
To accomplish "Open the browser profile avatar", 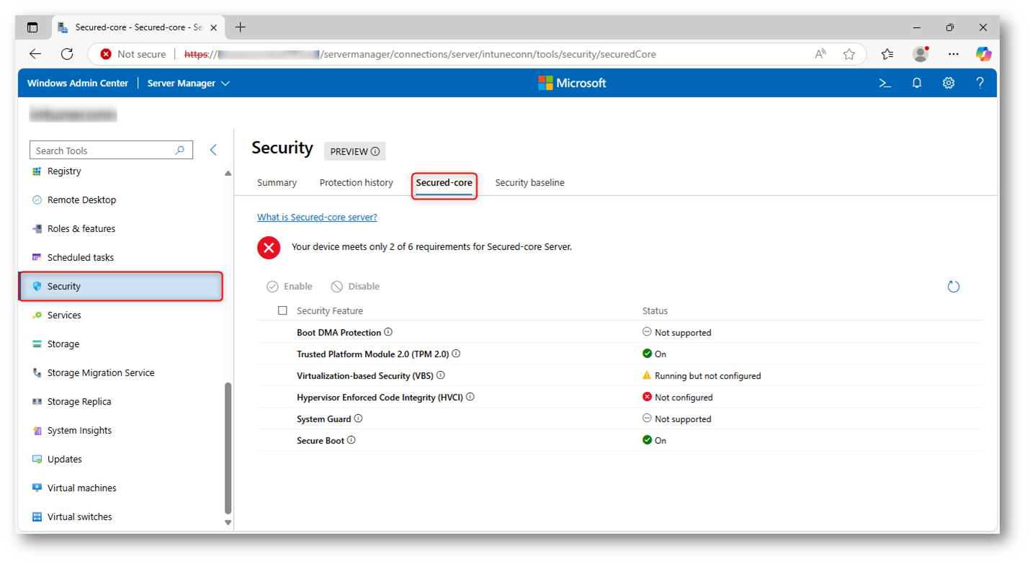I will (921, 54).
